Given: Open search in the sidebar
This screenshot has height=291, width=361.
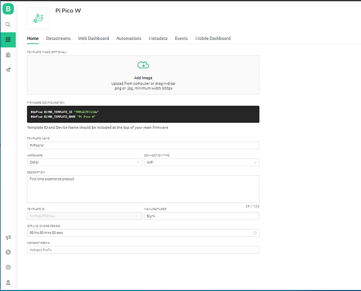Looking at the screenshot, I should pos(8,24).
